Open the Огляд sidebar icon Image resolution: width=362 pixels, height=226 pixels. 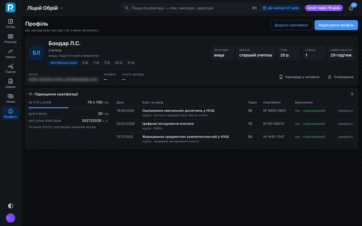[x=10, y=24]
